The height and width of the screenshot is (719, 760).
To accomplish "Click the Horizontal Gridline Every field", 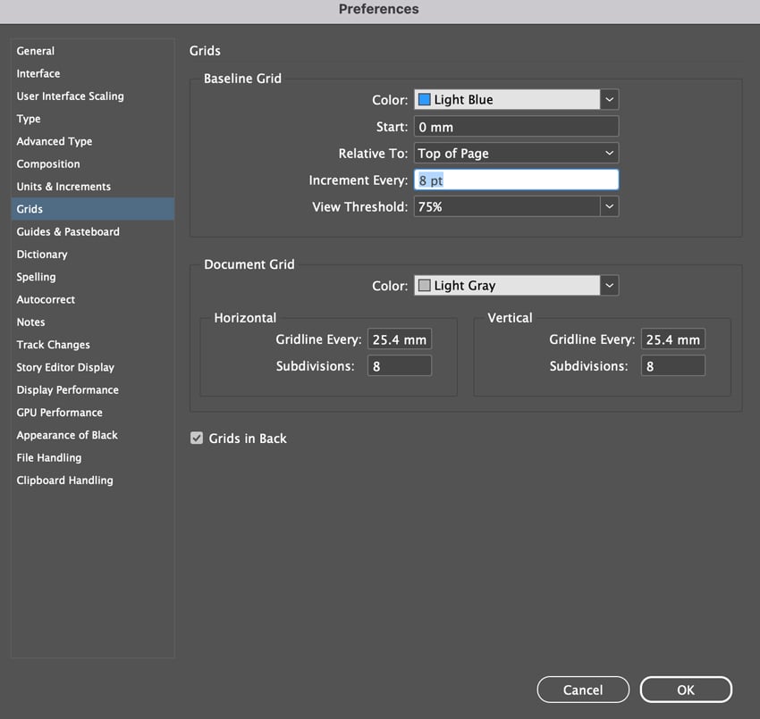I will pyautogui.click(x=399, y=339).
